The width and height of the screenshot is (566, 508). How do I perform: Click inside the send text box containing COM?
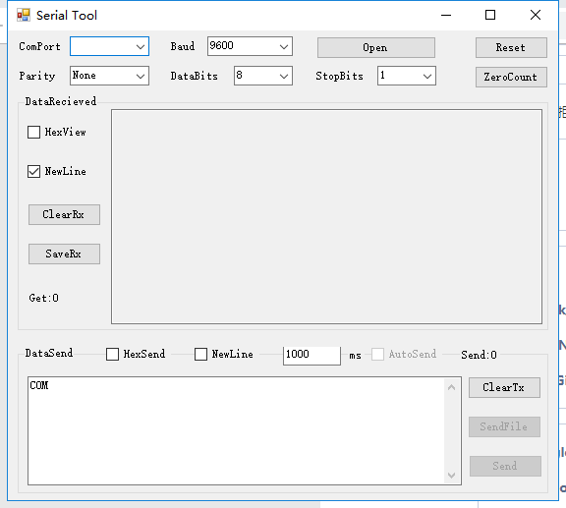point(237,431)
